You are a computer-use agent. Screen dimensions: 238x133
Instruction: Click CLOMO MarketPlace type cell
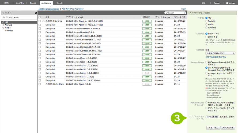[x=55, y=84]
